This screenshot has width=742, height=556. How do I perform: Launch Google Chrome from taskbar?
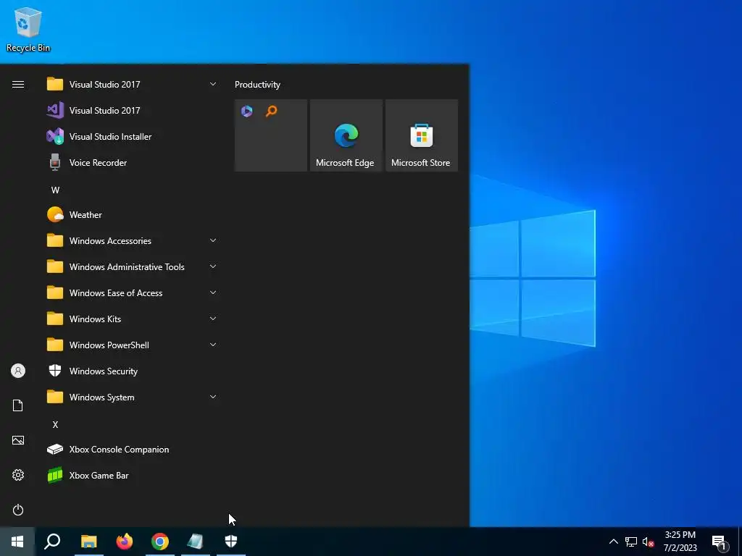point(160,542)
